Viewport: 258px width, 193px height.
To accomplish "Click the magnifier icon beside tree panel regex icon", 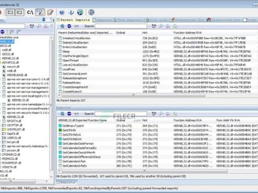I will [x=39, y=26].
